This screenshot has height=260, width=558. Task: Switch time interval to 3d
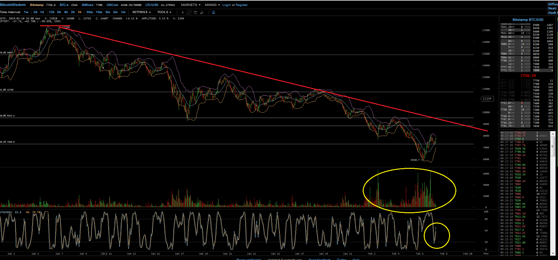tap(35, 12)
